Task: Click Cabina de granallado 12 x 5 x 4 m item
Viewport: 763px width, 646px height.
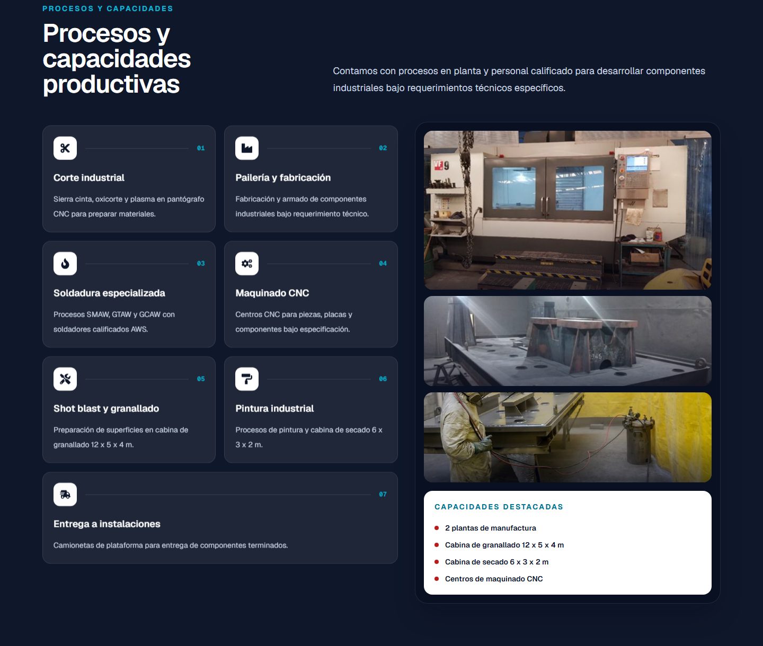Action: pyautogui.click(x=504, y=545)
